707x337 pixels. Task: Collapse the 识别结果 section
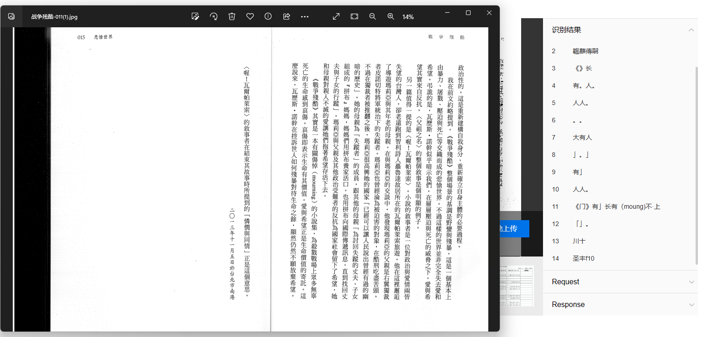[x=691, y=30]
